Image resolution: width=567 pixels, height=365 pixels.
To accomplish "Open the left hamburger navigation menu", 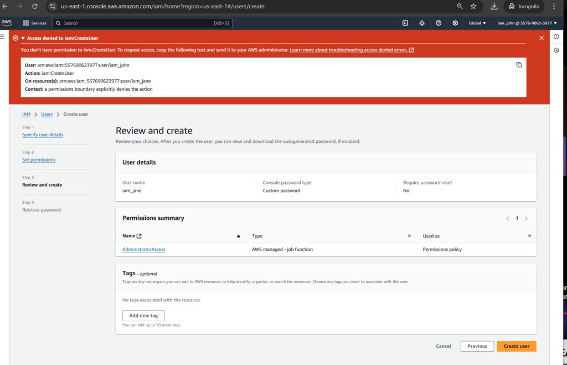I will tap(3, 37).
